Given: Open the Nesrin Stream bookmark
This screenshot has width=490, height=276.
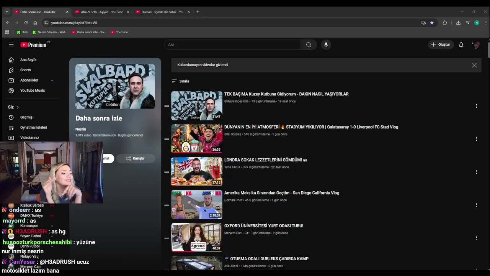Looking at the screenshot, I should coord(50,32).
